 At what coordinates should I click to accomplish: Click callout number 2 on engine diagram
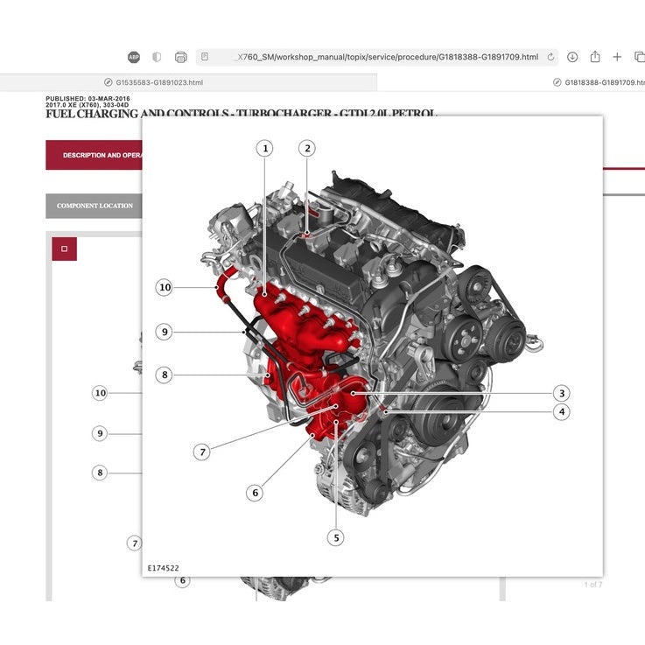pyautogui.click(x=306, y=148)
